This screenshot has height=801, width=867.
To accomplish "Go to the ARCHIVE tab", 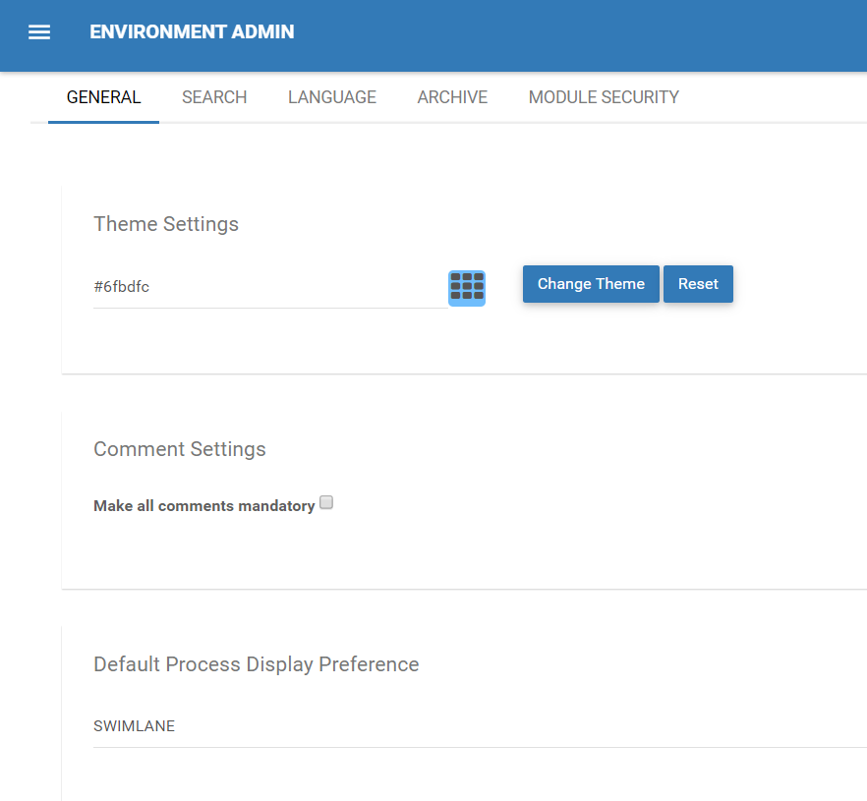I will point(452,97).
